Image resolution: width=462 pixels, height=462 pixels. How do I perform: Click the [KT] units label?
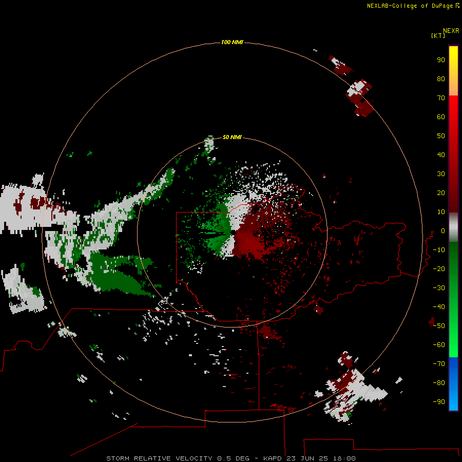pyautogui.click(x=438, y=35)
